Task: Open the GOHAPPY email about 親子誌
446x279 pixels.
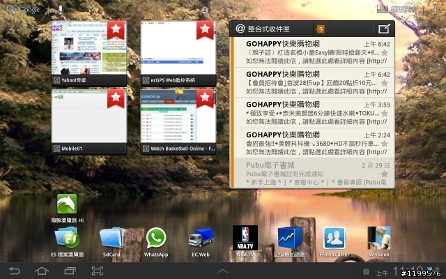Action: (312, 52)
